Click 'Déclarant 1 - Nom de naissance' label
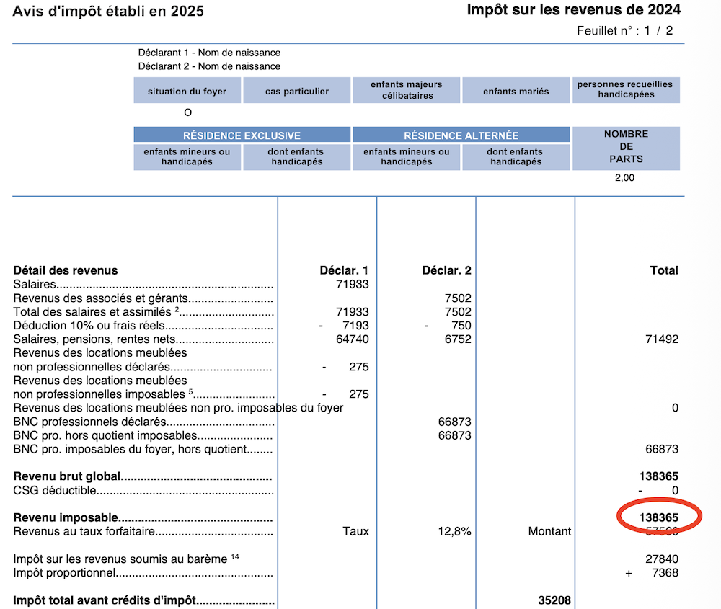Viewport: 721px width, 609px height. 210,53
